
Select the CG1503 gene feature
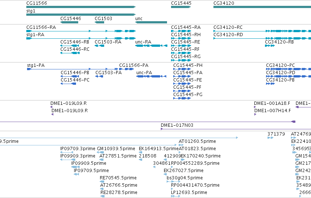pyautogui.click(x=99, y=22)
